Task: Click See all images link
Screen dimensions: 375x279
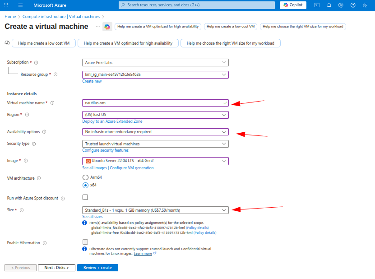Action: [x=94, y=168]
